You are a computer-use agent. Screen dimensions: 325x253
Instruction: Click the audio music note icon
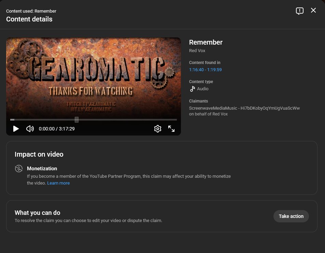192,89
